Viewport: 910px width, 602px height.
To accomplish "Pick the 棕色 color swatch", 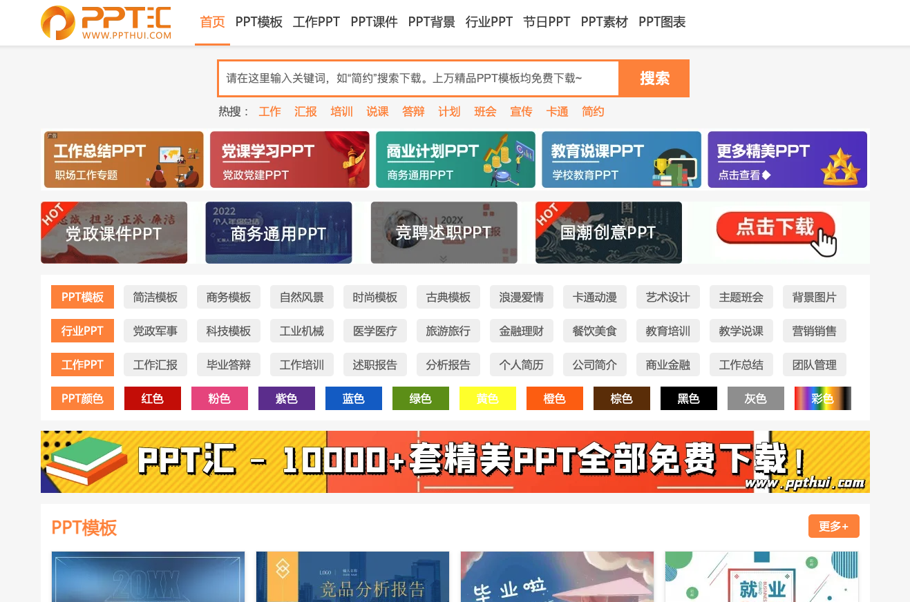I will (x=622, y=398).
